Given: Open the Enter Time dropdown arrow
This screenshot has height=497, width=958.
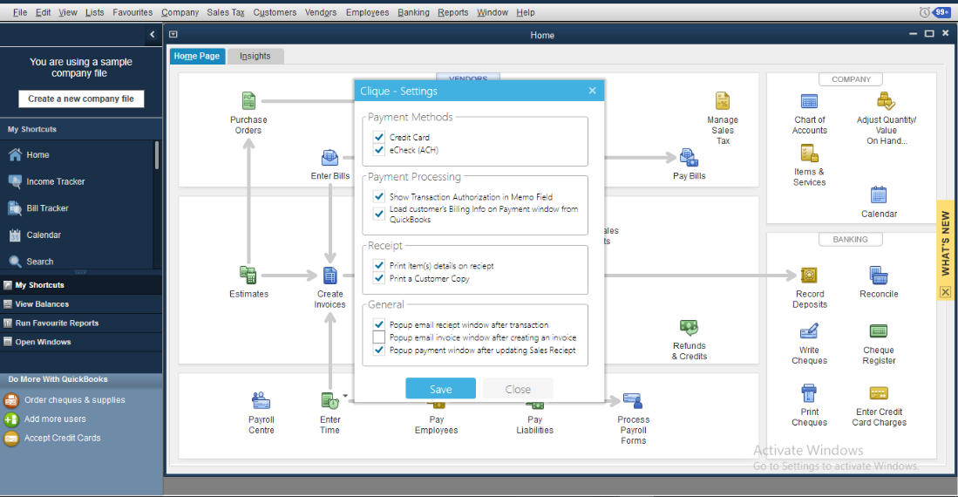Looking at the screenshot, I should coord(345,396).
